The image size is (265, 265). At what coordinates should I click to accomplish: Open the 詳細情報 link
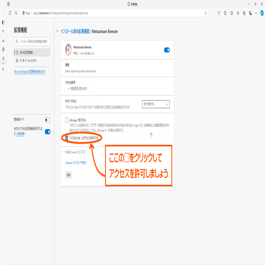(21, 134)
